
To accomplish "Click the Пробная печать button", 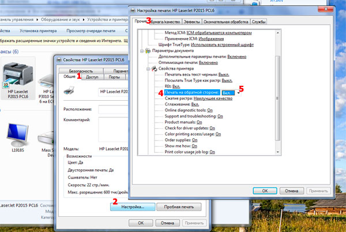I will (179, 207).
